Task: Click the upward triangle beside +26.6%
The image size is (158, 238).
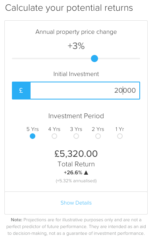Action: pos(86,173)
